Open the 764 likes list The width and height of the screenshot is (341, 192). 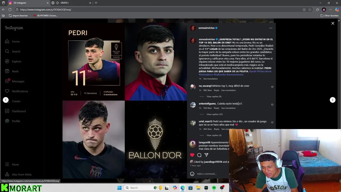(x=208, y=108)
